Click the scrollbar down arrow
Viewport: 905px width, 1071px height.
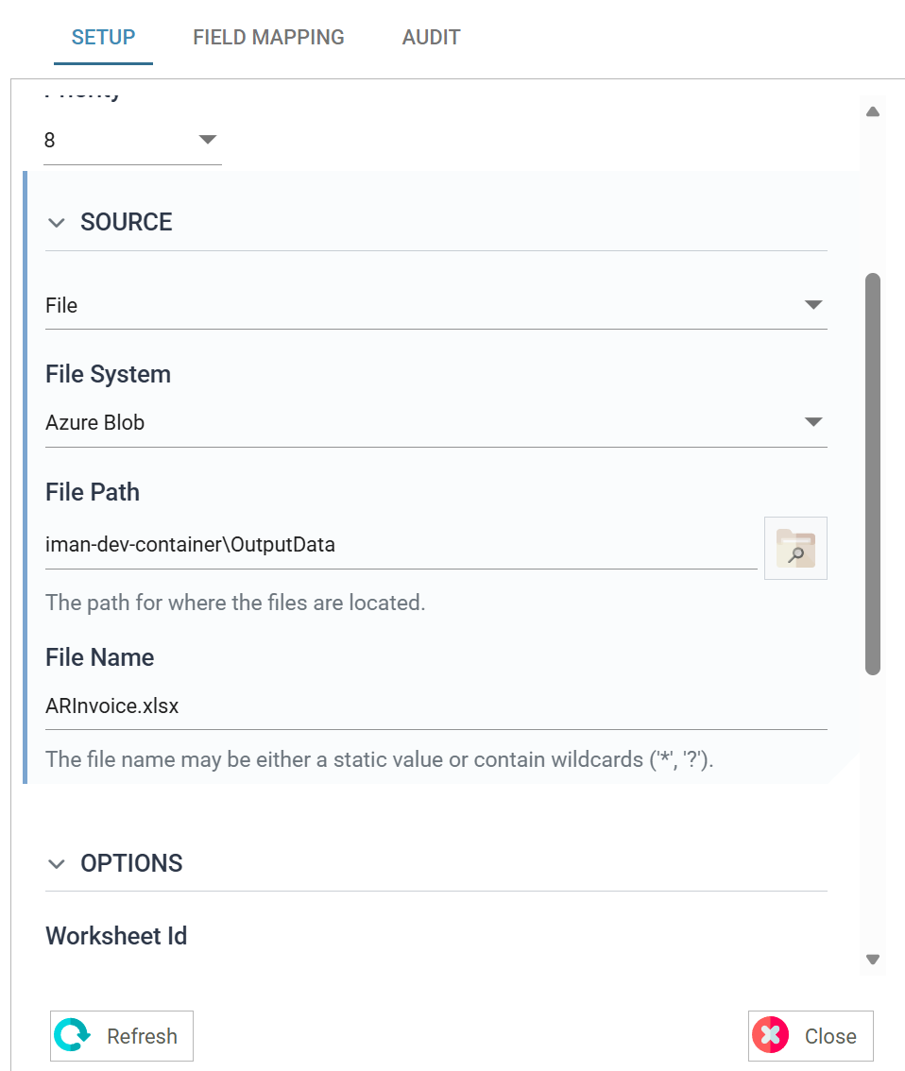coord(873,959)
